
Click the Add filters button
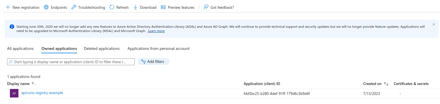coord(153,61)
